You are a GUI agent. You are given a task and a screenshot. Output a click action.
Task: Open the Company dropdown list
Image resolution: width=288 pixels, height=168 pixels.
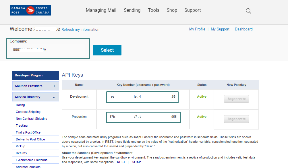(47, 50)
